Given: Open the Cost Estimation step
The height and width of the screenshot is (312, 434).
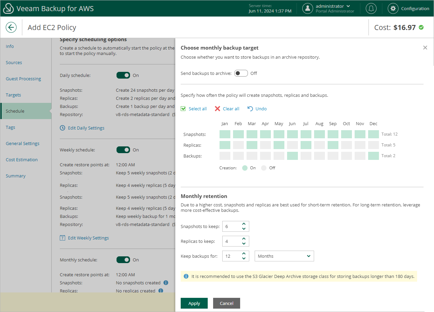Looking at the screenshot, I should pos(22,160).
